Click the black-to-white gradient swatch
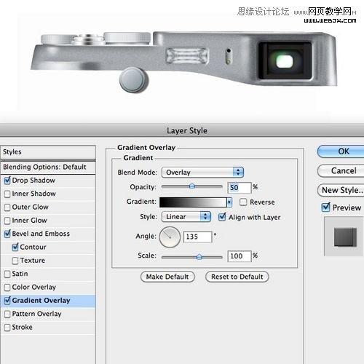This screenshot has width=364, height=364. click(x=193, y=202)
